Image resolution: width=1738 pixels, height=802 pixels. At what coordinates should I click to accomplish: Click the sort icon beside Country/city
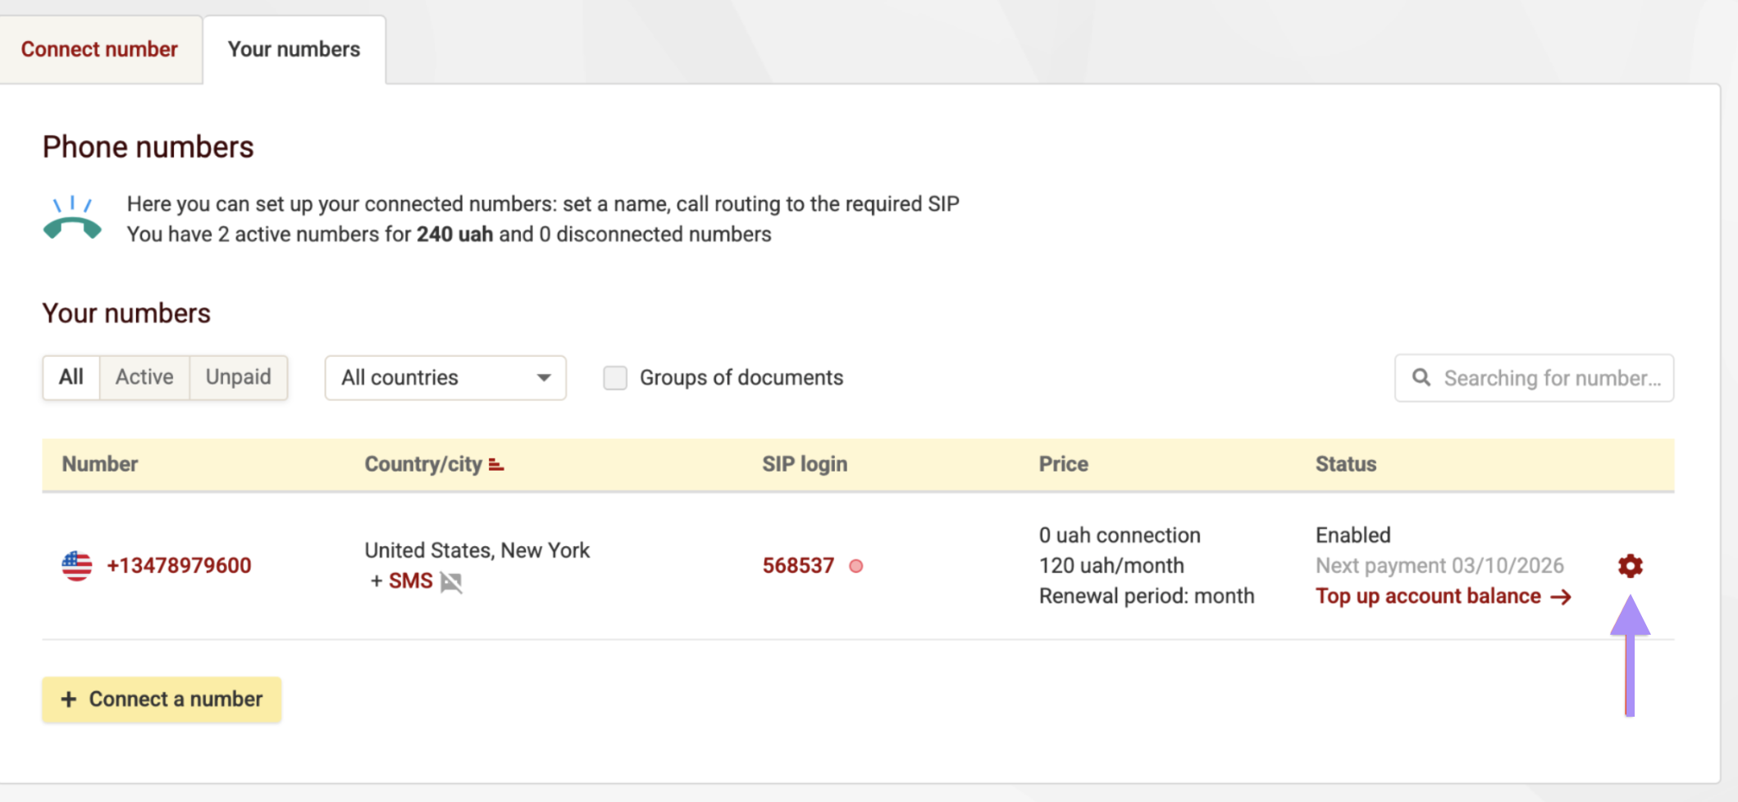click(x=496, y=465)
